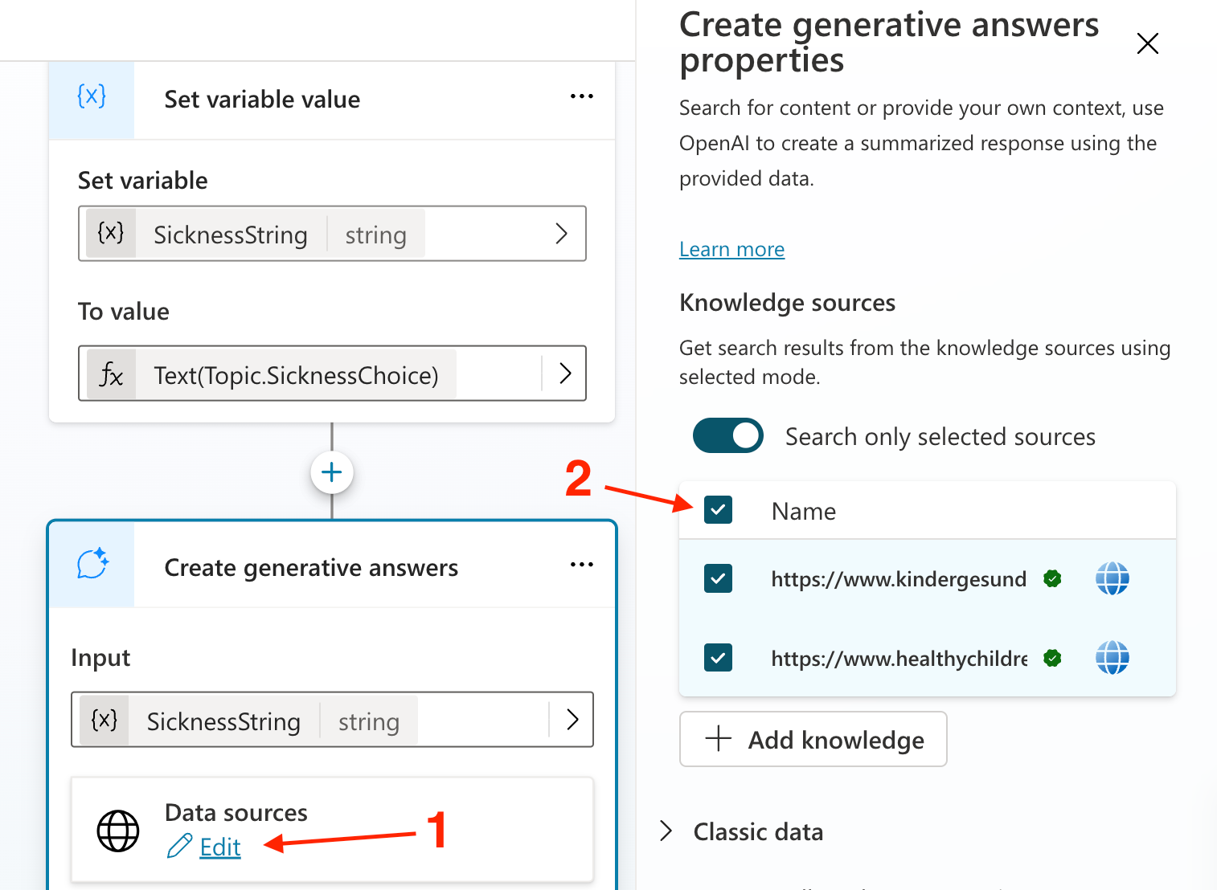Click globe icon beside healthychildren source

1113,658
